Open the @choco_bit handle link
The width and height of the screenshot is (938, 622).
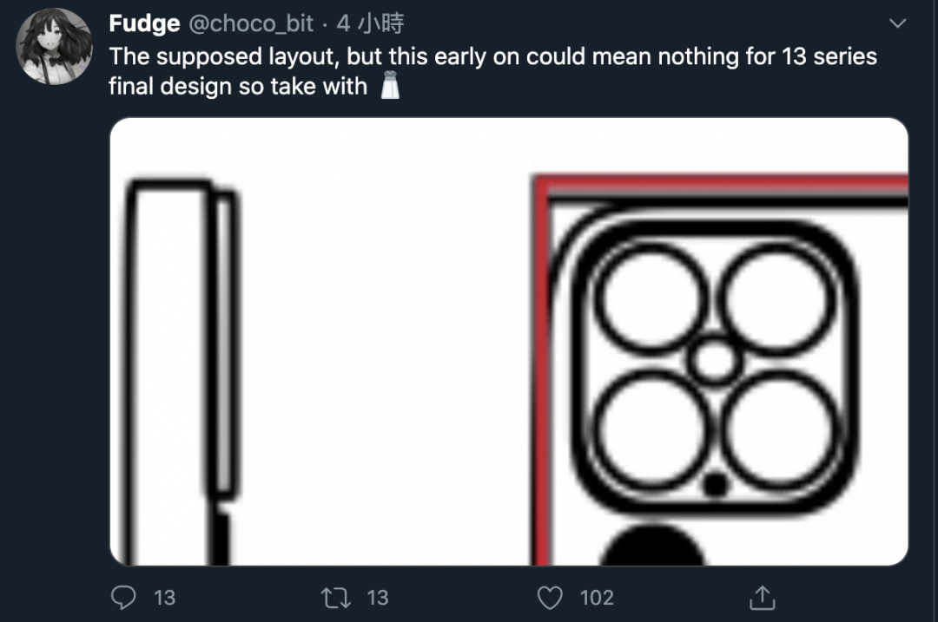click(x=251, y=23)
